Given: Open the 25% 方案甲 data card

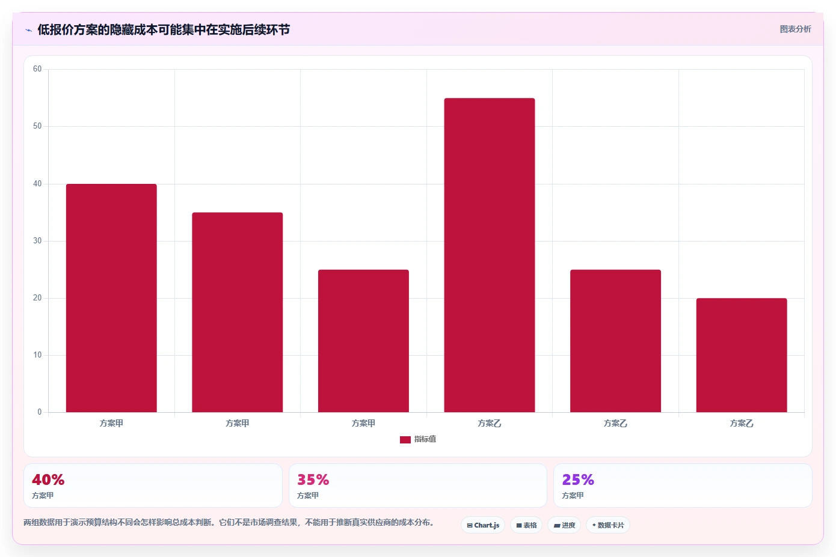Looking at the screenshot, I should click(683, 485).
